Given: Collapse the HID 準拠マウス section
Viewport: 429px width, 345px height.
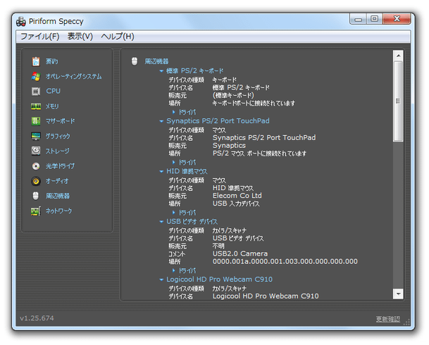Looking at the screenshot, I should (x=161, y=171).
